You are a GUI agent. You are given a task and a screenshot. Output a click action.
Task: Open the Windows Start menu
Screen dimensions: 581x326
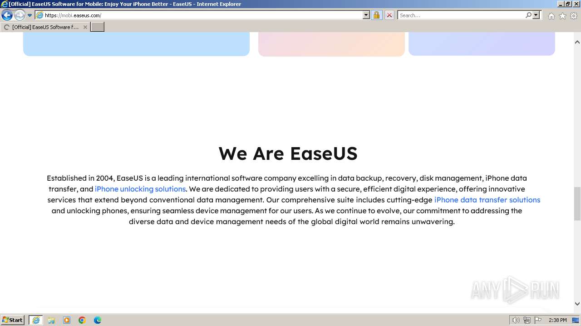(x=13, y=320)
